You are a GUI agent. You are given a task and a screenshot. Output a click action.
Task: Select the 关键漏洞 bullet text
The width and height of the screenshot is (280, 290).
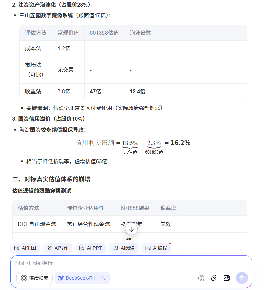[94, 108]
